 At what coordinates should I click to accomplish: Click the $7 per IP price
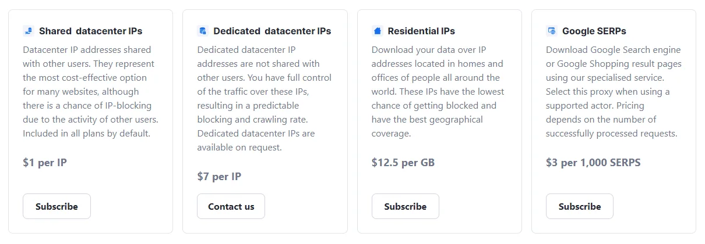pos(219,177)
